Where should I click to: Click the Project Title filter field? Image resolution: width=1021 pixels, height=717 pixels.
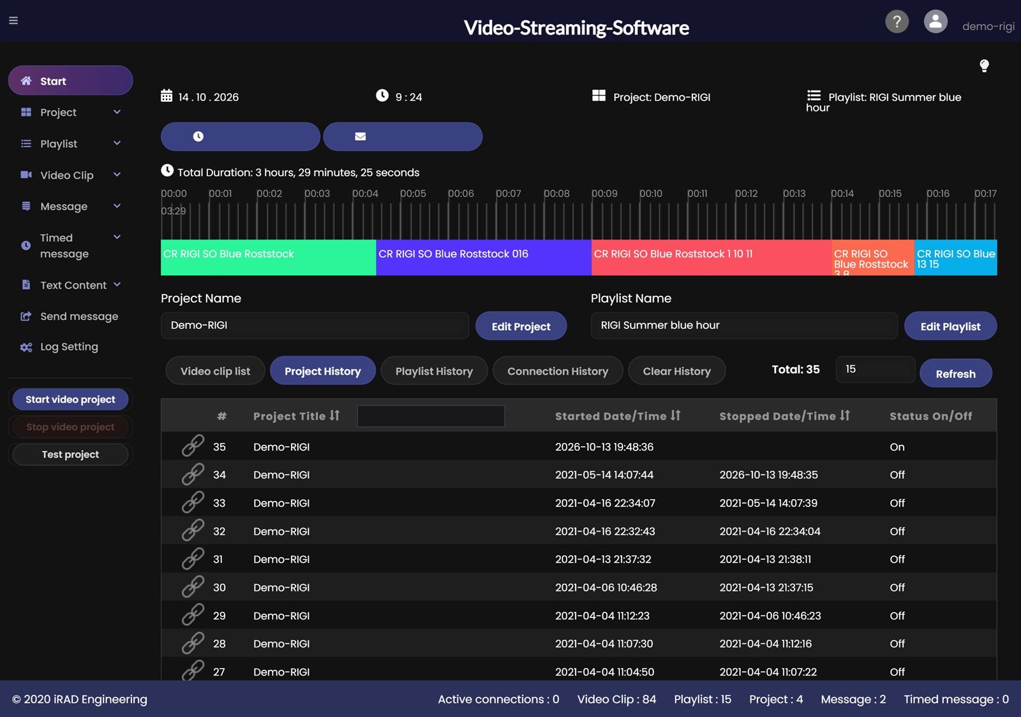point(431,416)
